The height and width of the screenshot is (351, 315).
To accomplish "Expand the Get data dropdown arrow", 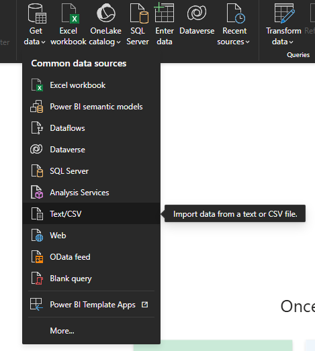I will pos(43,42).
